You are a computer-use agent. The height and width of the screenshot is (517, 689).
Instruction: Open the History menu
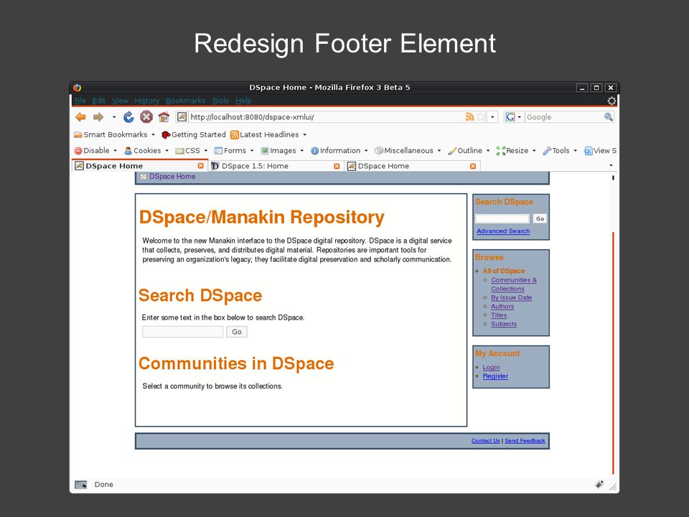coord(146,101)
